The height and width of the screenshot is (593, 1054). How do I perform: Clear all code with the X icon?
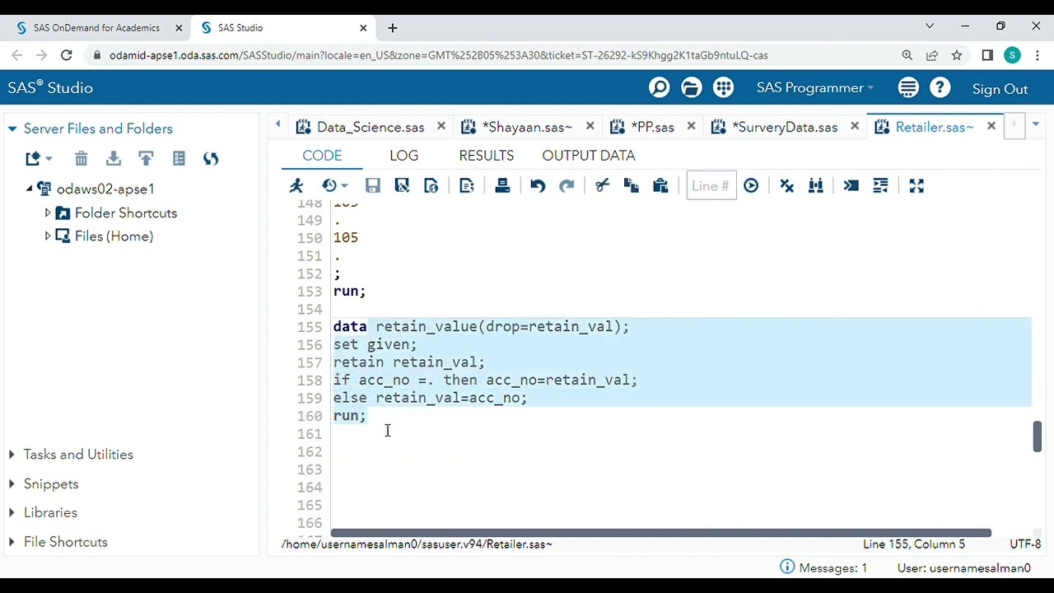click(x=786, y=186)
